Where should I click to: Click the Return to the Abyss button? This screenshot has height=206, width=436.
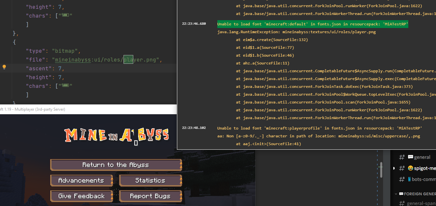tap(116, 165)
